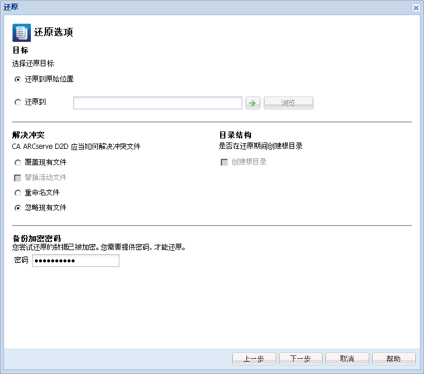
Task: Proceed with the 下一步 button
Action: (x=301, y=358)
